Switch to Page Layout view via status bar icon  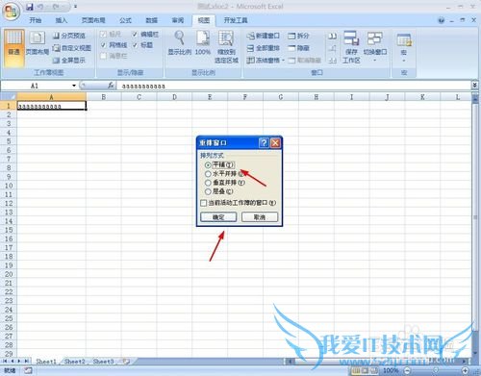coord(366,370)
